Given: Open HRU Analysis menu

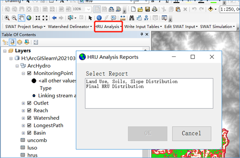Looking at the screenshot, I should (x=108, y=27).
